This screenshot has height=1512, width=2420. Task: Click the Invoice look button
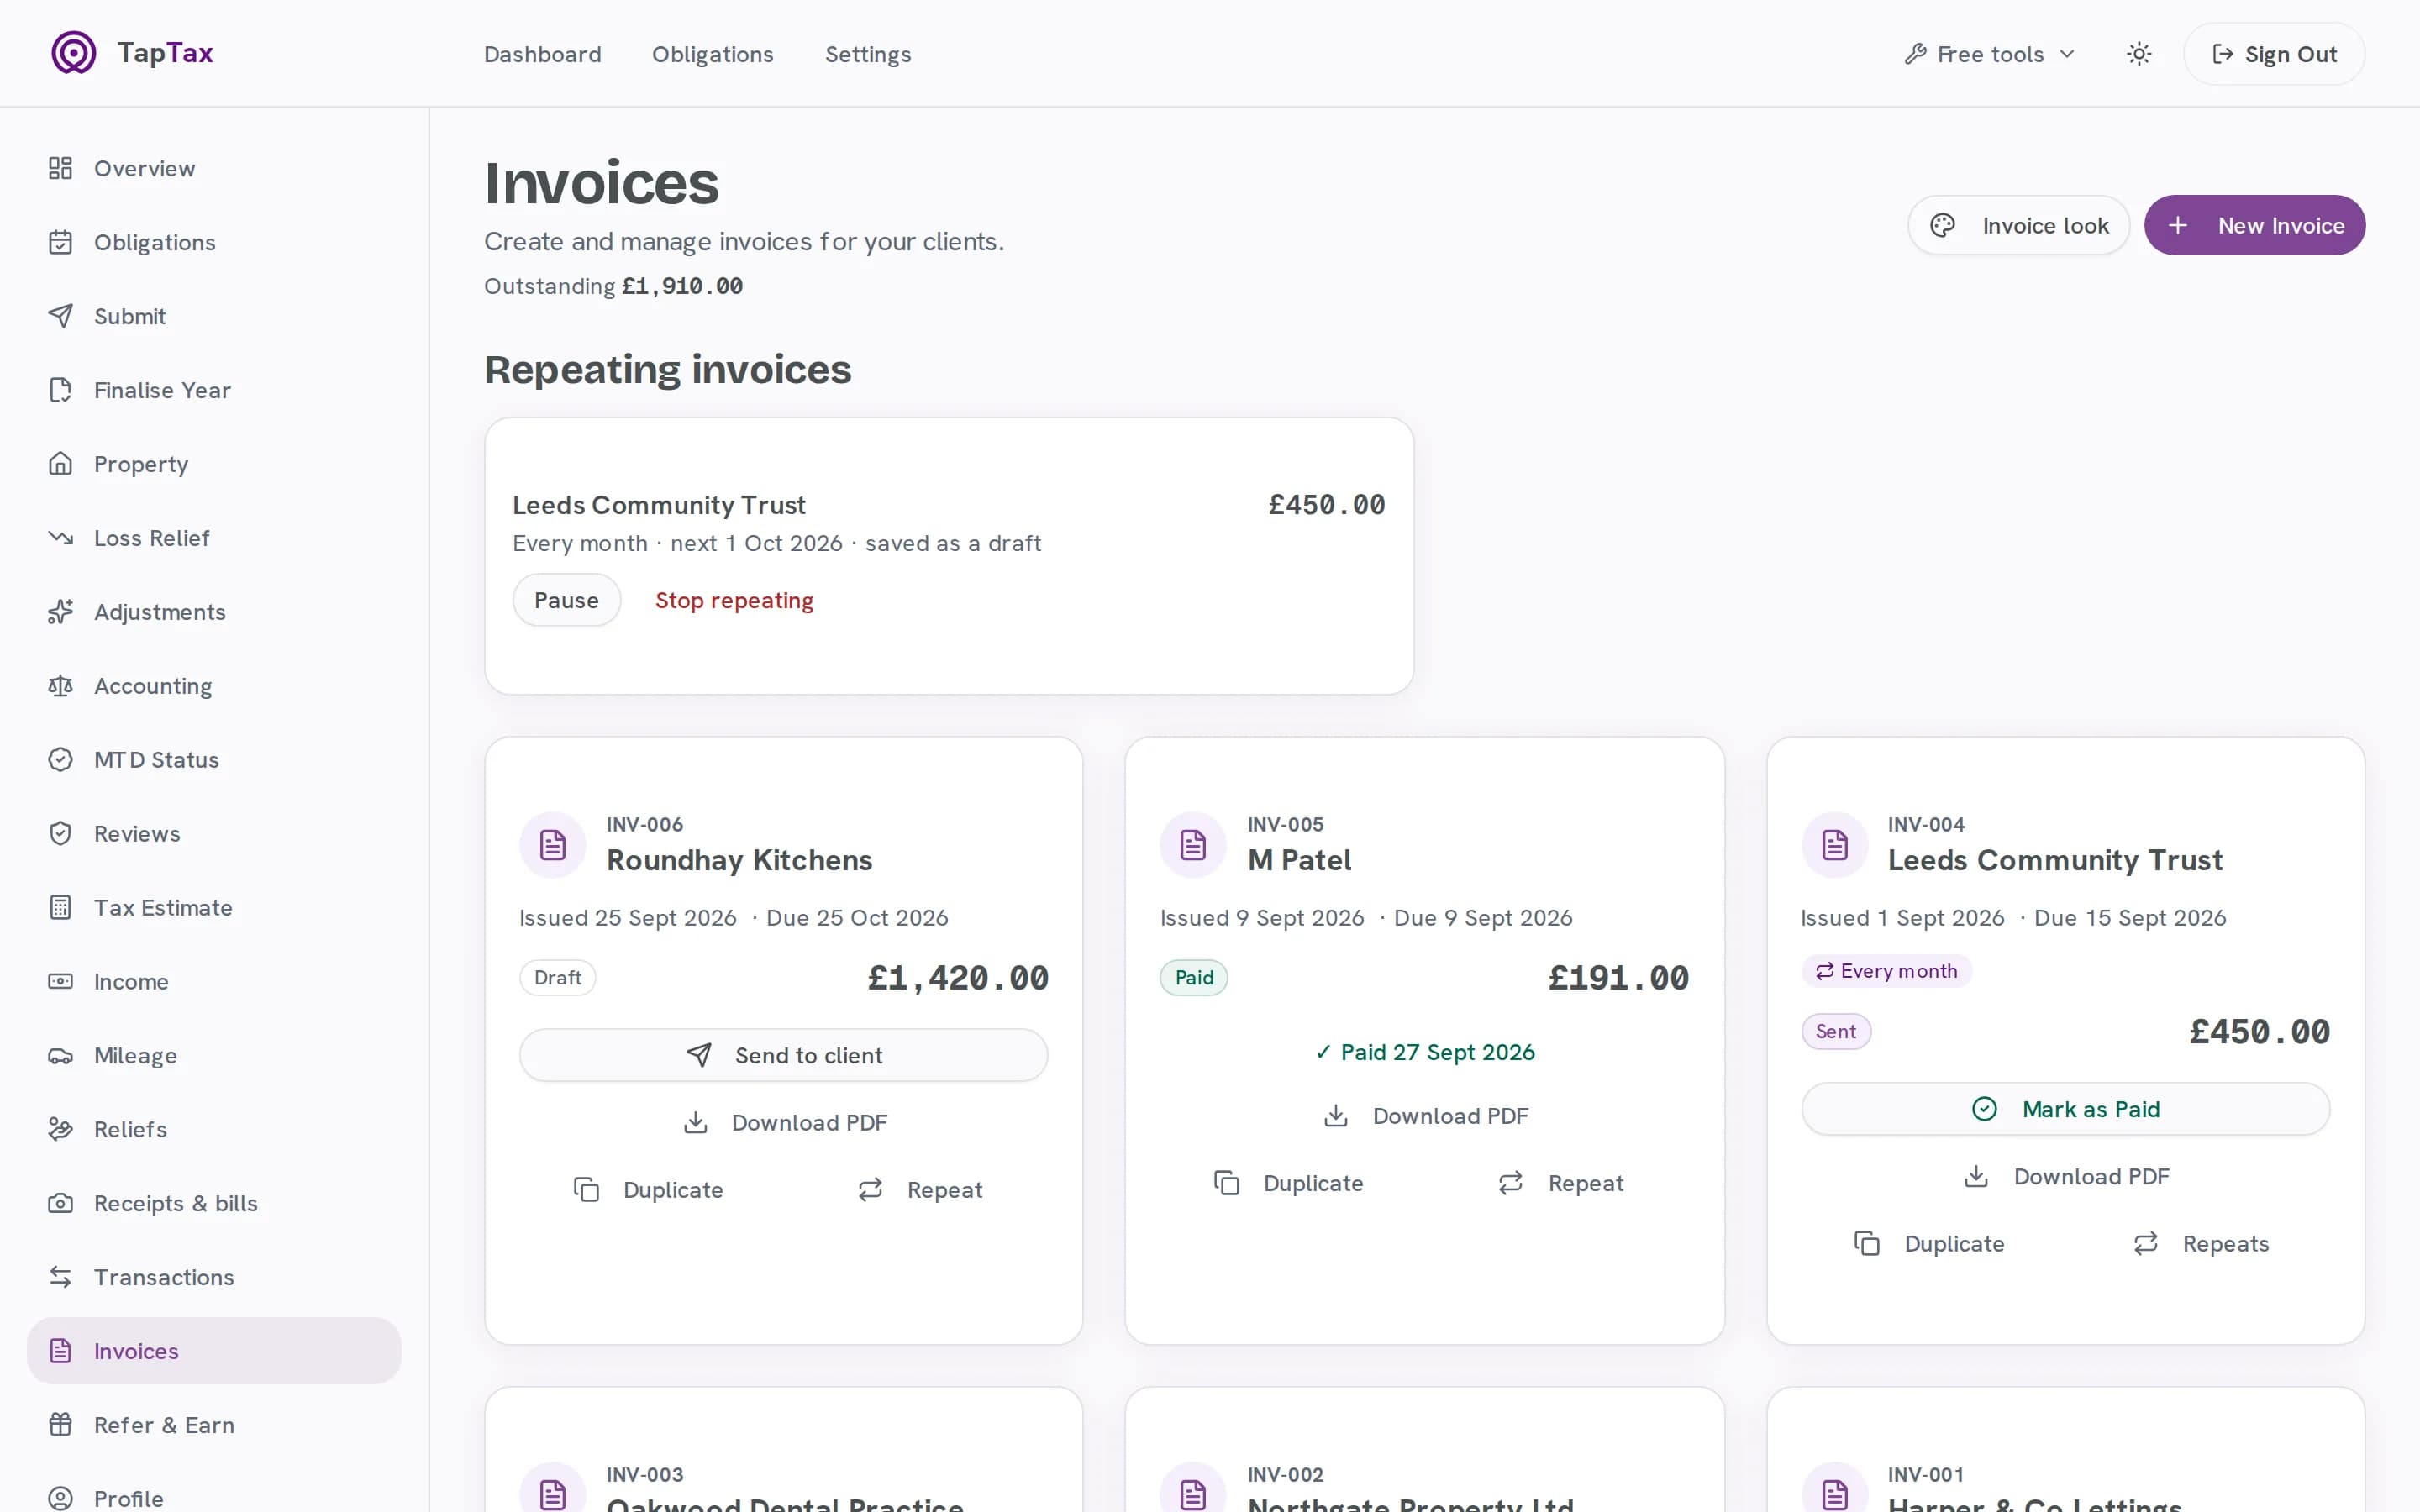point(2018,225)
